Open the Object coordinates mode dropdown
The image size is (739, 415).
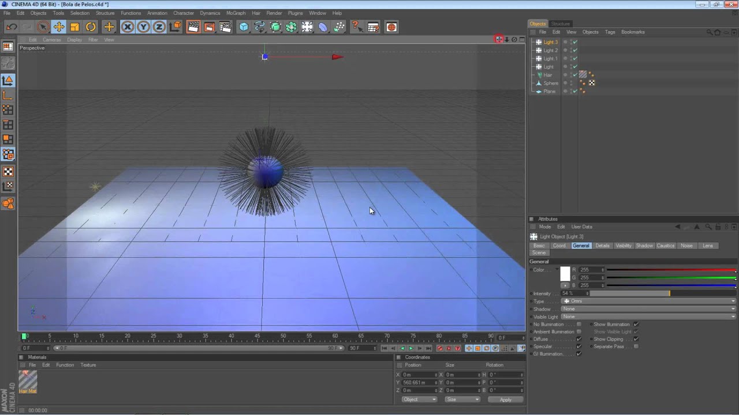tap(419, 399)
